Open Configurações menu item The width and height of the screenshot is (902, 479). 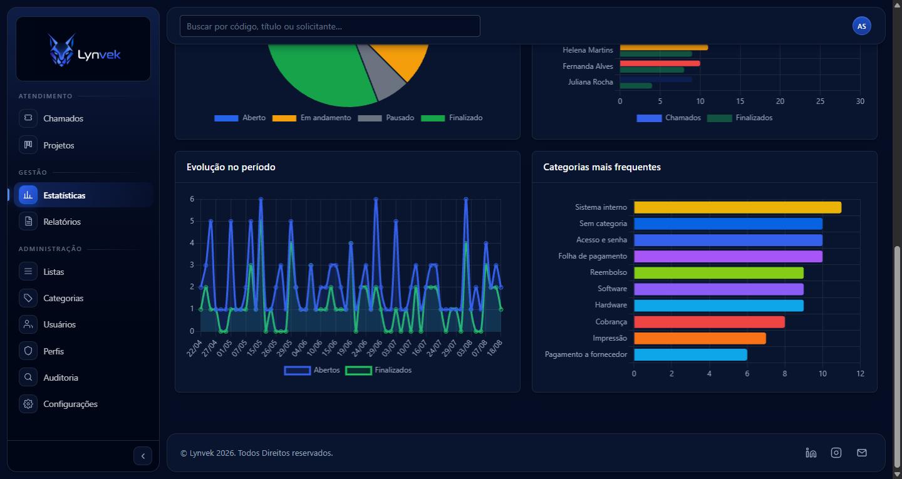(83, 404)
